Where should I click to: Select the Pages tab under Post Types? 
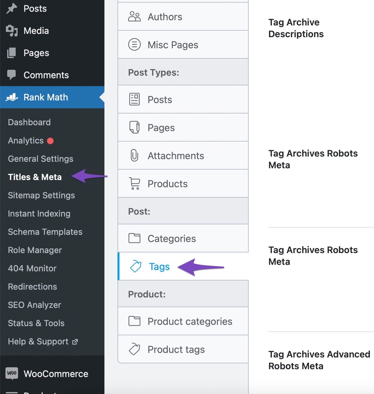coord(183,128)
